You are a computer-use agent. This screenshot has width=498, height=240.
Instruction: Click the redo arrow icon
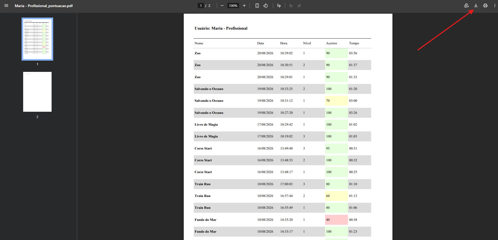(299, 6)
